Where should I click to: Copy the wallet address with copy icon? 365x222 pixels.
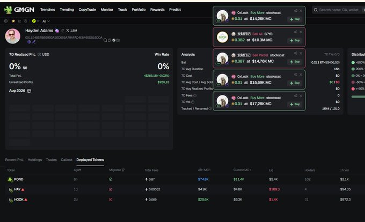[109, 40]
